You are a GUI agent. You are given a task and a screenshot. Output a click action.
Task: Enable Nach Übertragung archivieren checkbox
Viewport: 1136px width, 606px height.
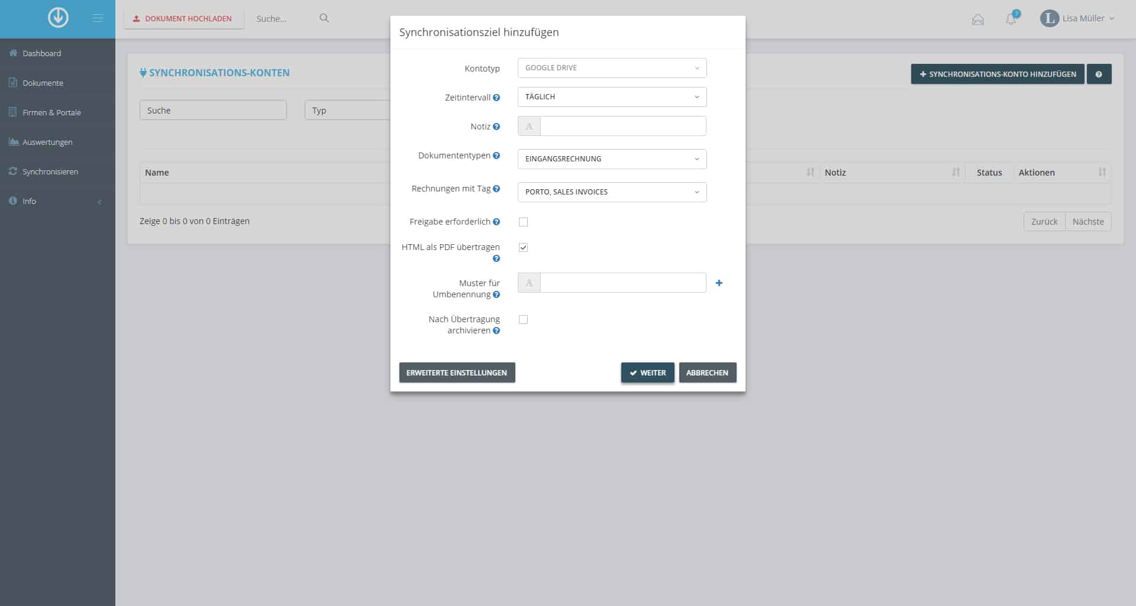pyautogui.click(x=523, y=320)
